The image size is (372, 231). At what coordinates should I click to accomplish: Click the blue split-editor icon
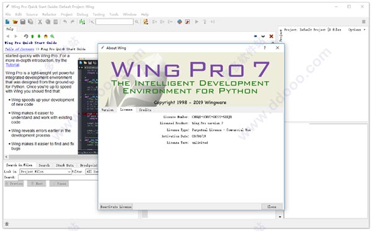tap(255, 37)
